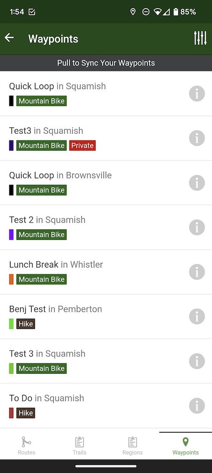Open the filter sliders icon
Viewport: 212px width, 473px height.
pos(201,38)
